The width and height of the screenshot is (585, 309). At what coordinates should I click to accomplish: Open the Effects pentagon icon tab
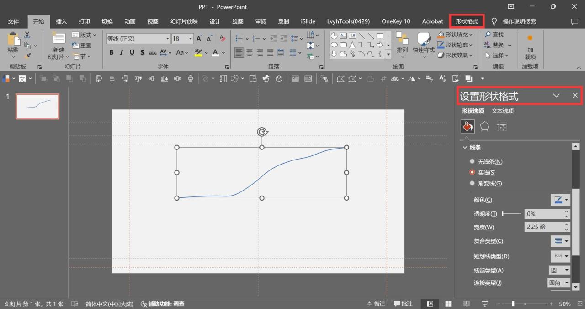(x=484, y=126)
